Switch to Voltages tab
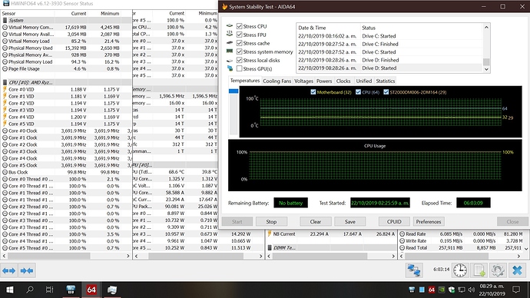This screenshot has width=530, height=298. point(303,81)
